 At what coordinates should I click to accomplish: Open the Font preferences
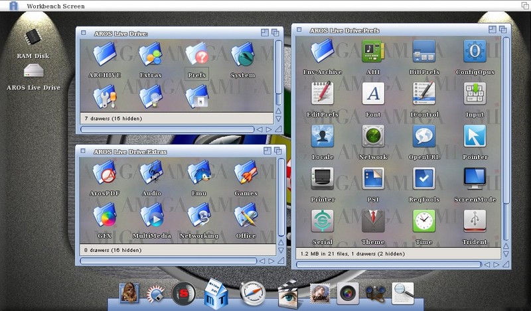coord(373,93)
